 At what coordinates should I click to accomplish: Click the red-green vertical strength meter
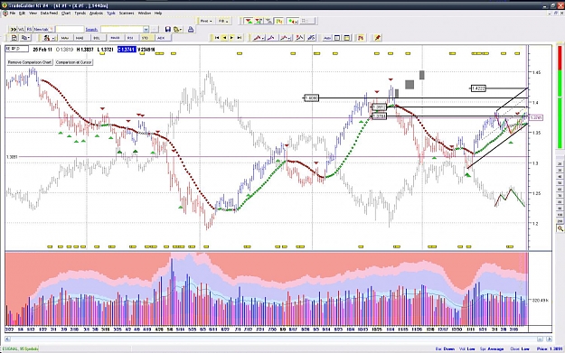(x=560, y=98)
